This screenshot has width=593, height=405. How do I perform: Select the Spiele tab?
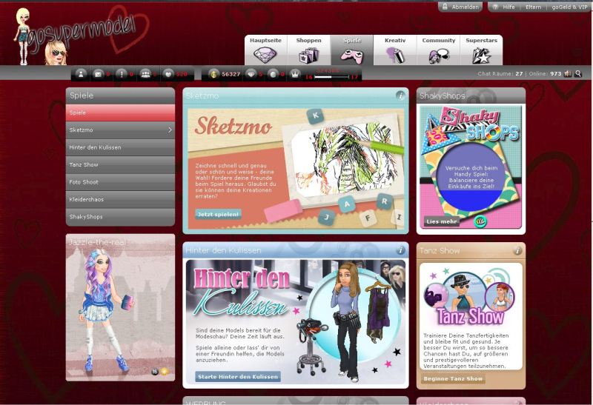click(351, 50)
